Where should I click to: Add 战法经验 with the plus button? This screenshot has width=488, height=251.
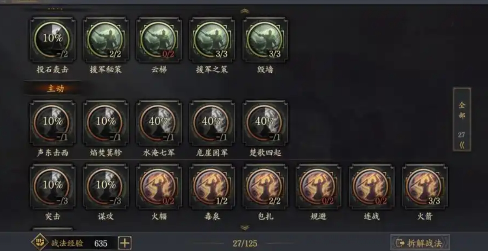(x=125, y=243)
